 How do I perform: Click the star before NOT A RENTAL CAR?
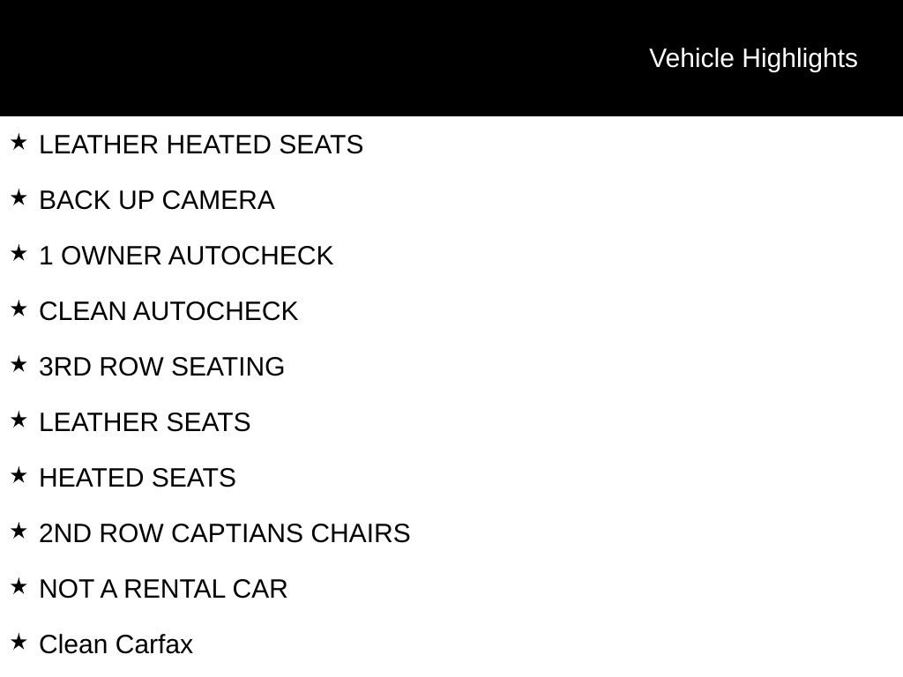19,586
